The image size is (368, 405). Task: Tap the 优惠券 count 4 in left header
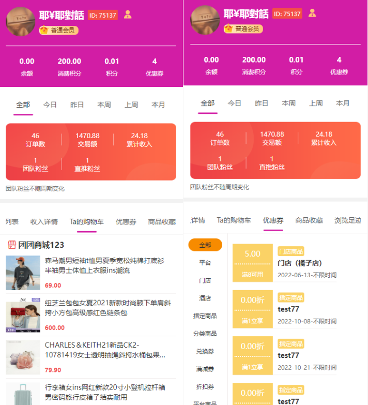click(x=155, y=67)
